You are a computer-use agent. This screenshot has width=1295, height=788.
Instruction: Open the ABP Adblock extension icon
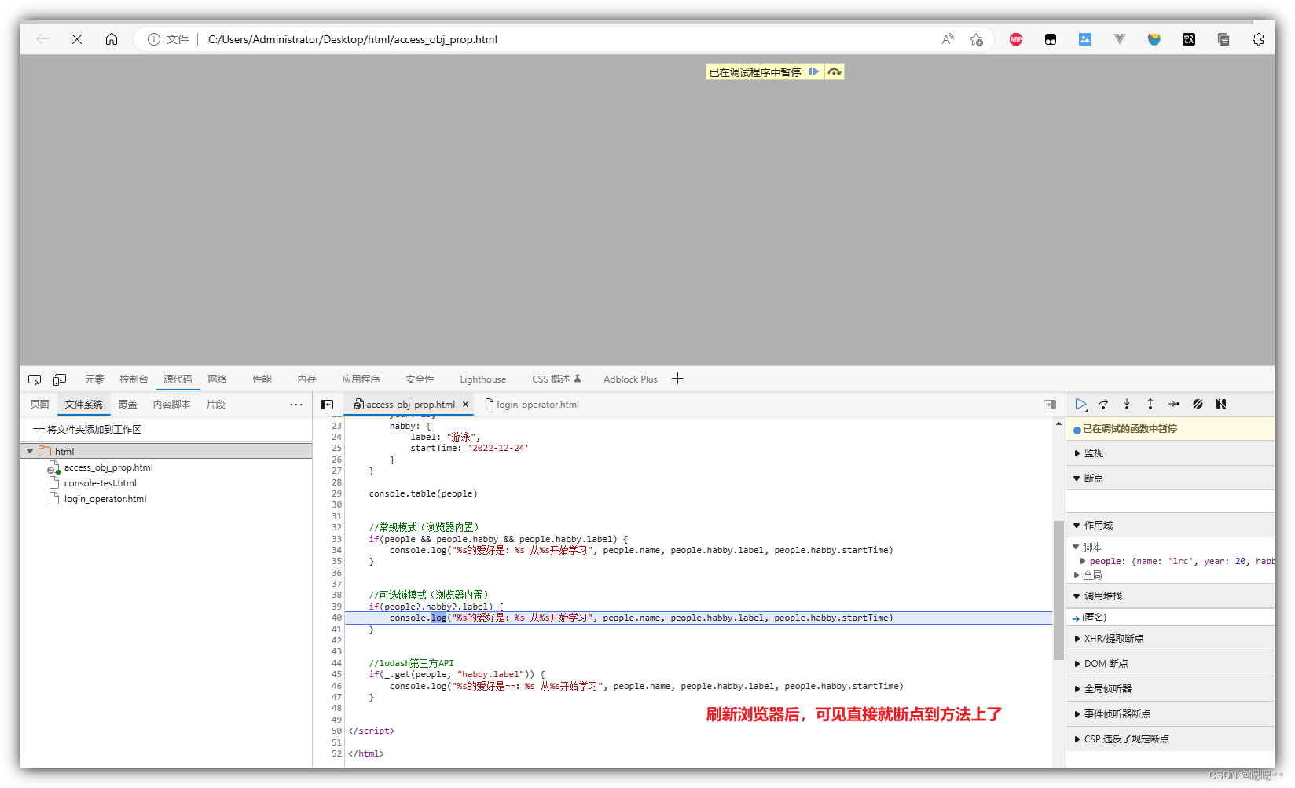1016,39
